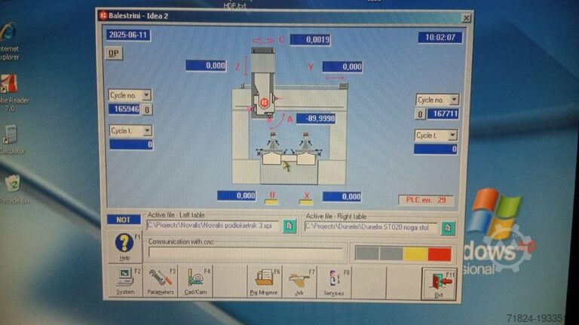Open the Job function (F7)
This screenshot has height=325, width=579.
pyautogui.click(x=299, y=283)
